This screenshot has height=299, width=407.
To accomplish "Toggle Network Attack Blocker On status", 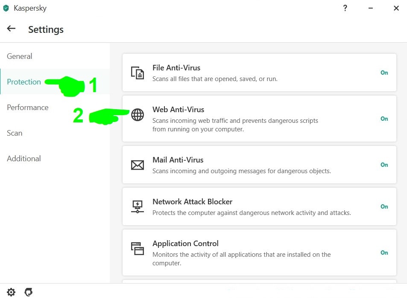I will (x=384, y=207).
